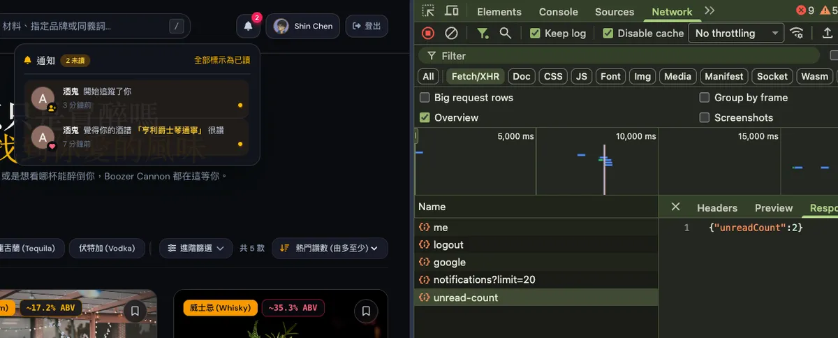Image resolution: width=838 pixels, height=338 pixels.
Task: Enable Big request rows
Action: [425, 98]
